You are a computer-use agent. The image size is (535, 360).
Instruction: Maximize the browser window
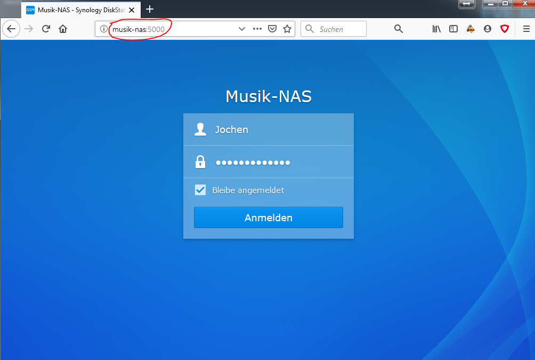(505, 4)
